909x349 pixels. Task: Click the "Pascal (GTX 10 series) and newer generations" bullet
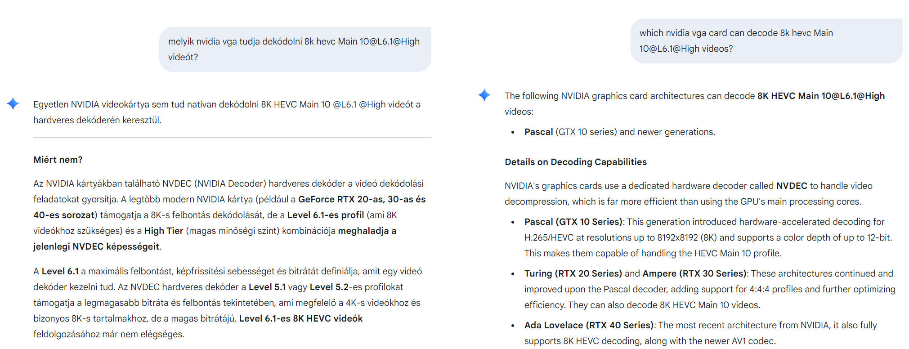pos(619,132)
